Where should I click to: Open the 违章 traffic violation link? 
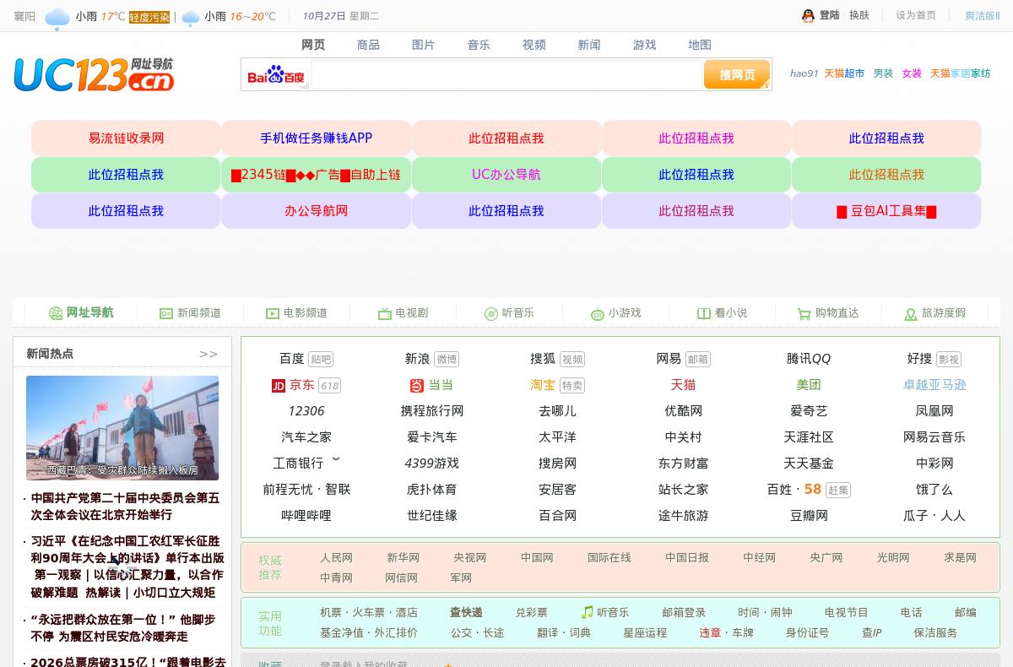point(710,633)
